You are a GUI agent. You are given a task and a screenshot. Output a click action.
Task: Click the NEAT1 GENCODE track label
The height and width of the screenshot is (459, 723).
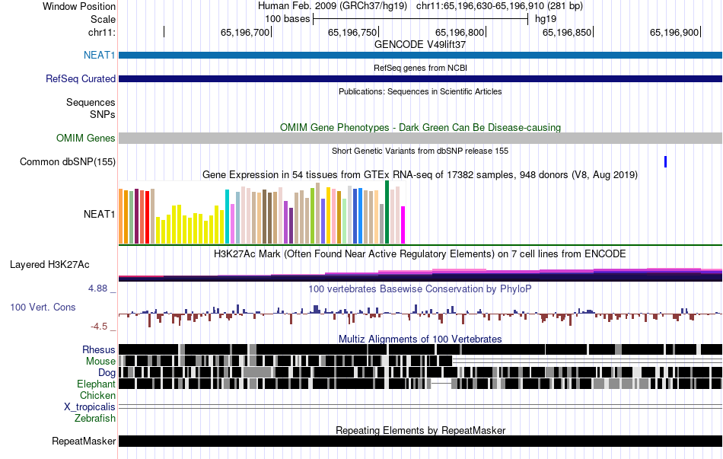(x=99, y=55)
